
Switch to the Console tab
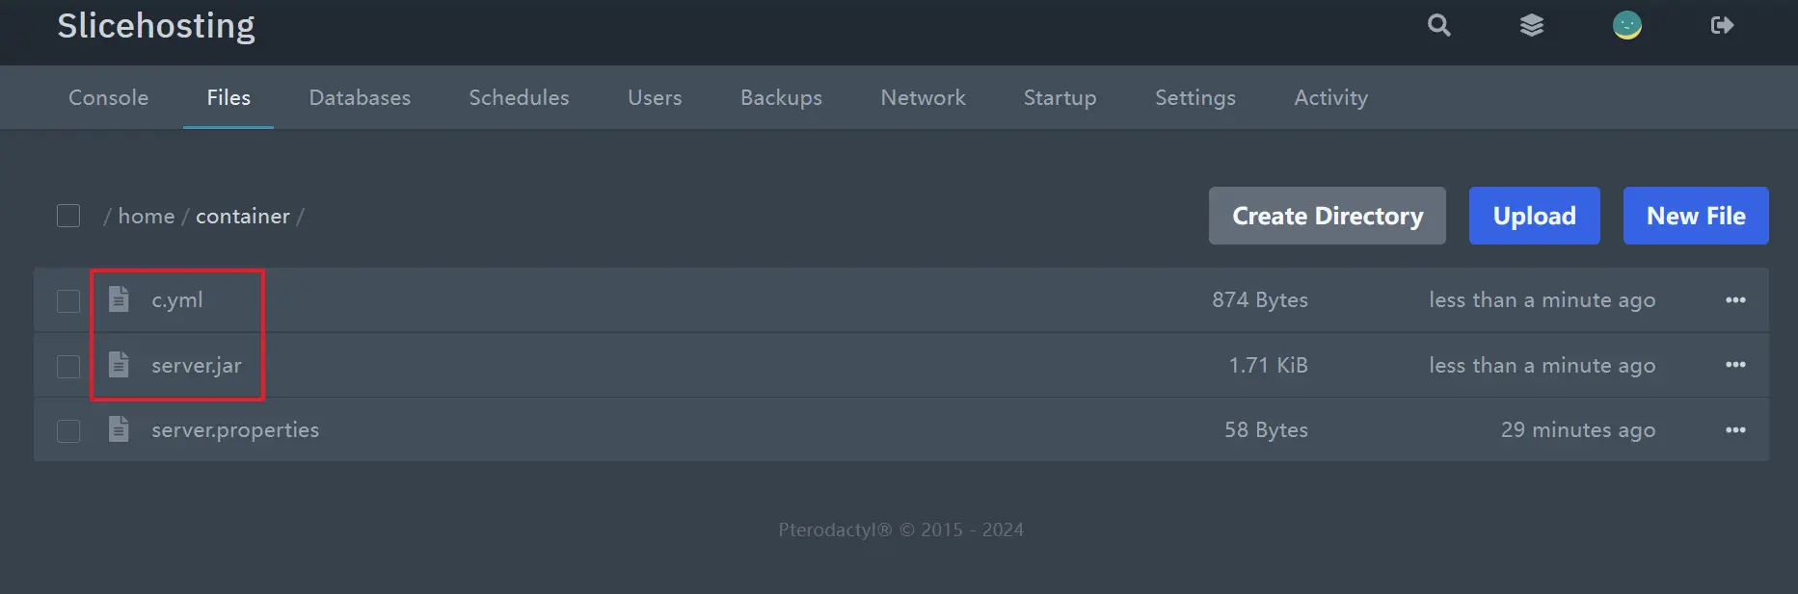(108, 97)
